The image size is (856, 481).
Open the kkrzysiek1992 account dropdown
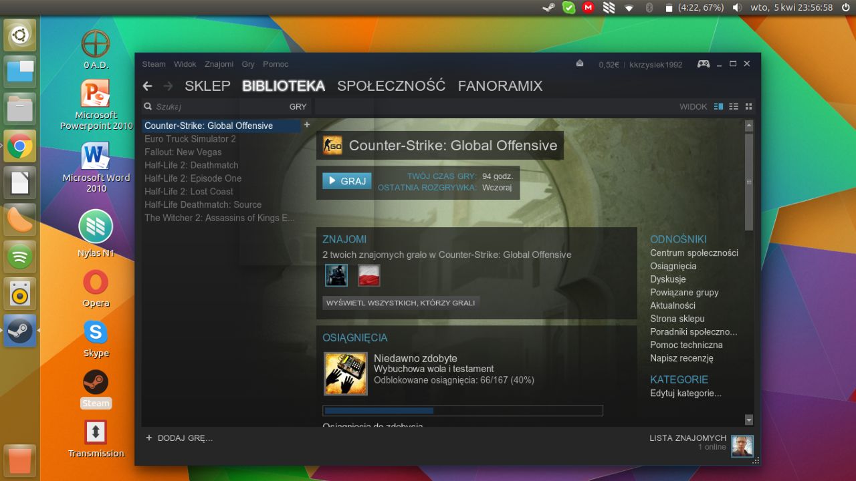[656, 65]
